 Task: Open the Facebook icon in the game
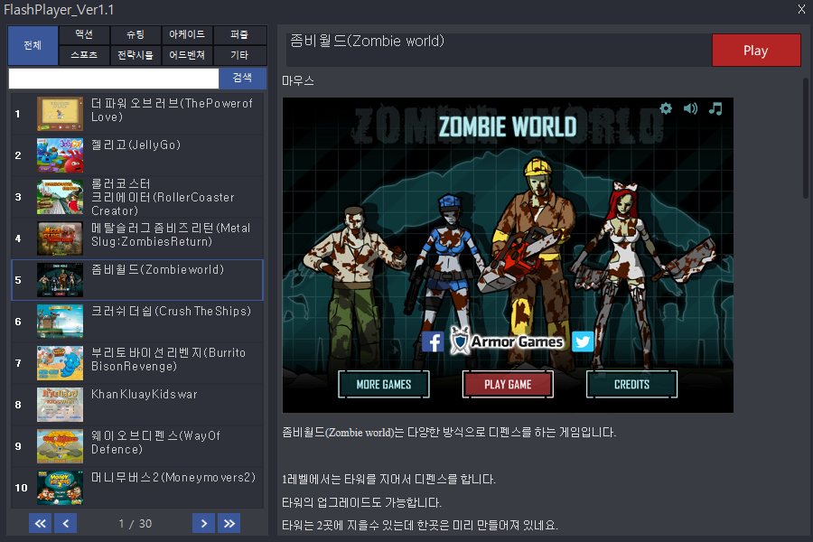pyautogui.click(x=433, y=341)
